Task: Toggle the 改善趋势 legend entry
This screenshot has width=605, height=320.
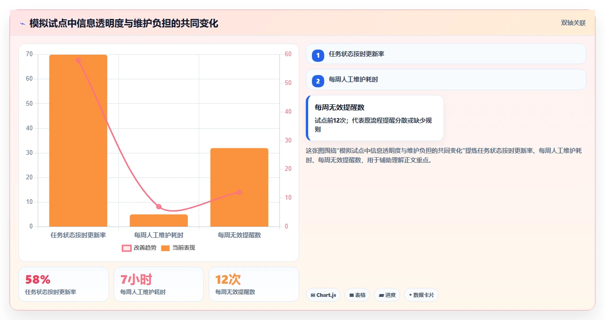Action: [x=139, y=248]
